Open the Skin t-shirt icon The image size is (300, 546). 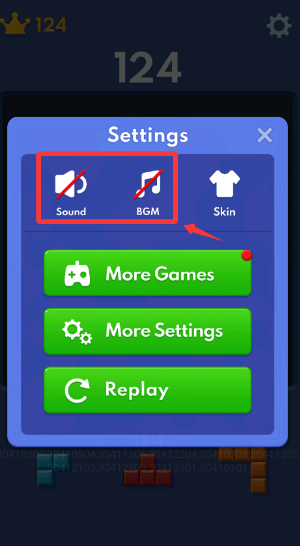224,185
